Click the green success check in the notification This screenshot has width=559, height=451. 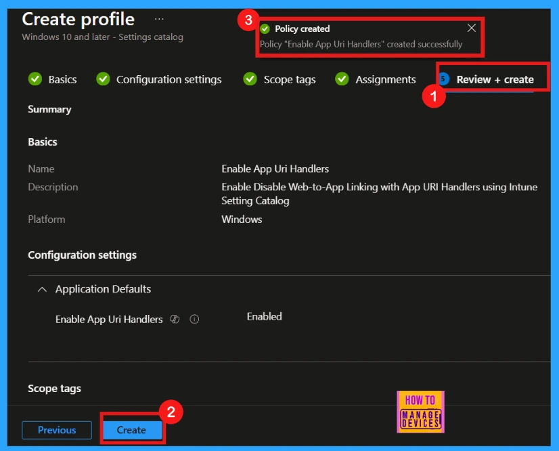265,28
